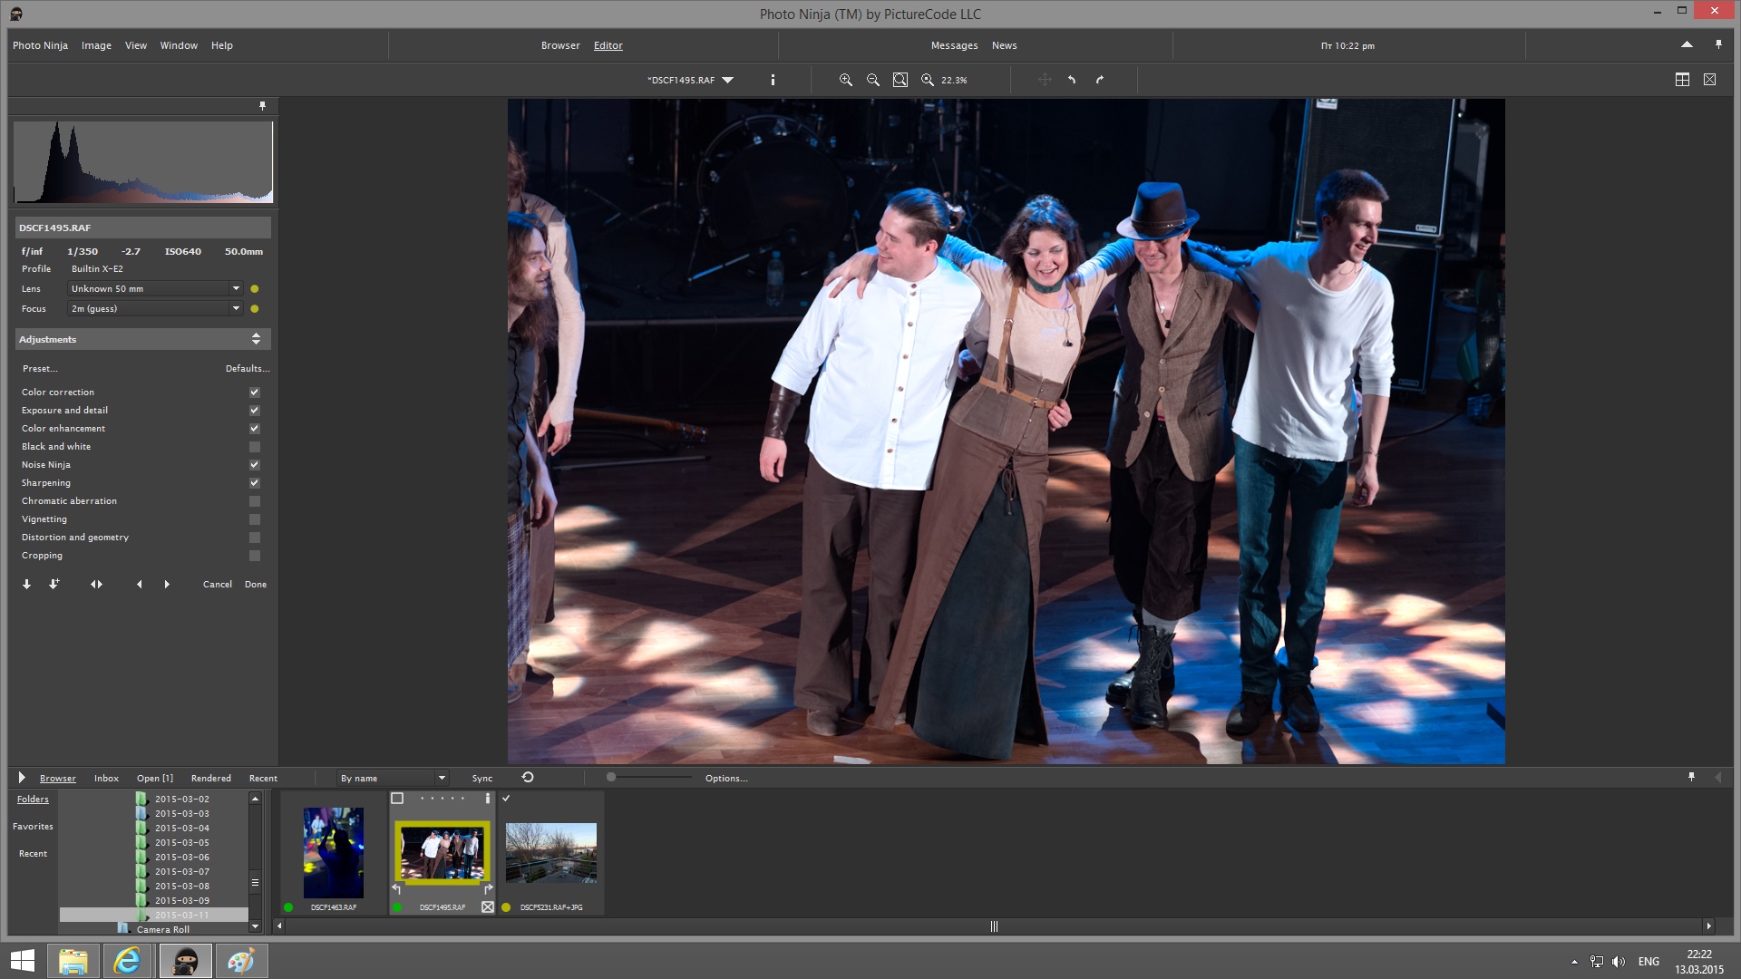The width and height of the screenshot is (1741, 979).
Task: Click the zoom out magnifier icon
Action: (x=872, y=80)
